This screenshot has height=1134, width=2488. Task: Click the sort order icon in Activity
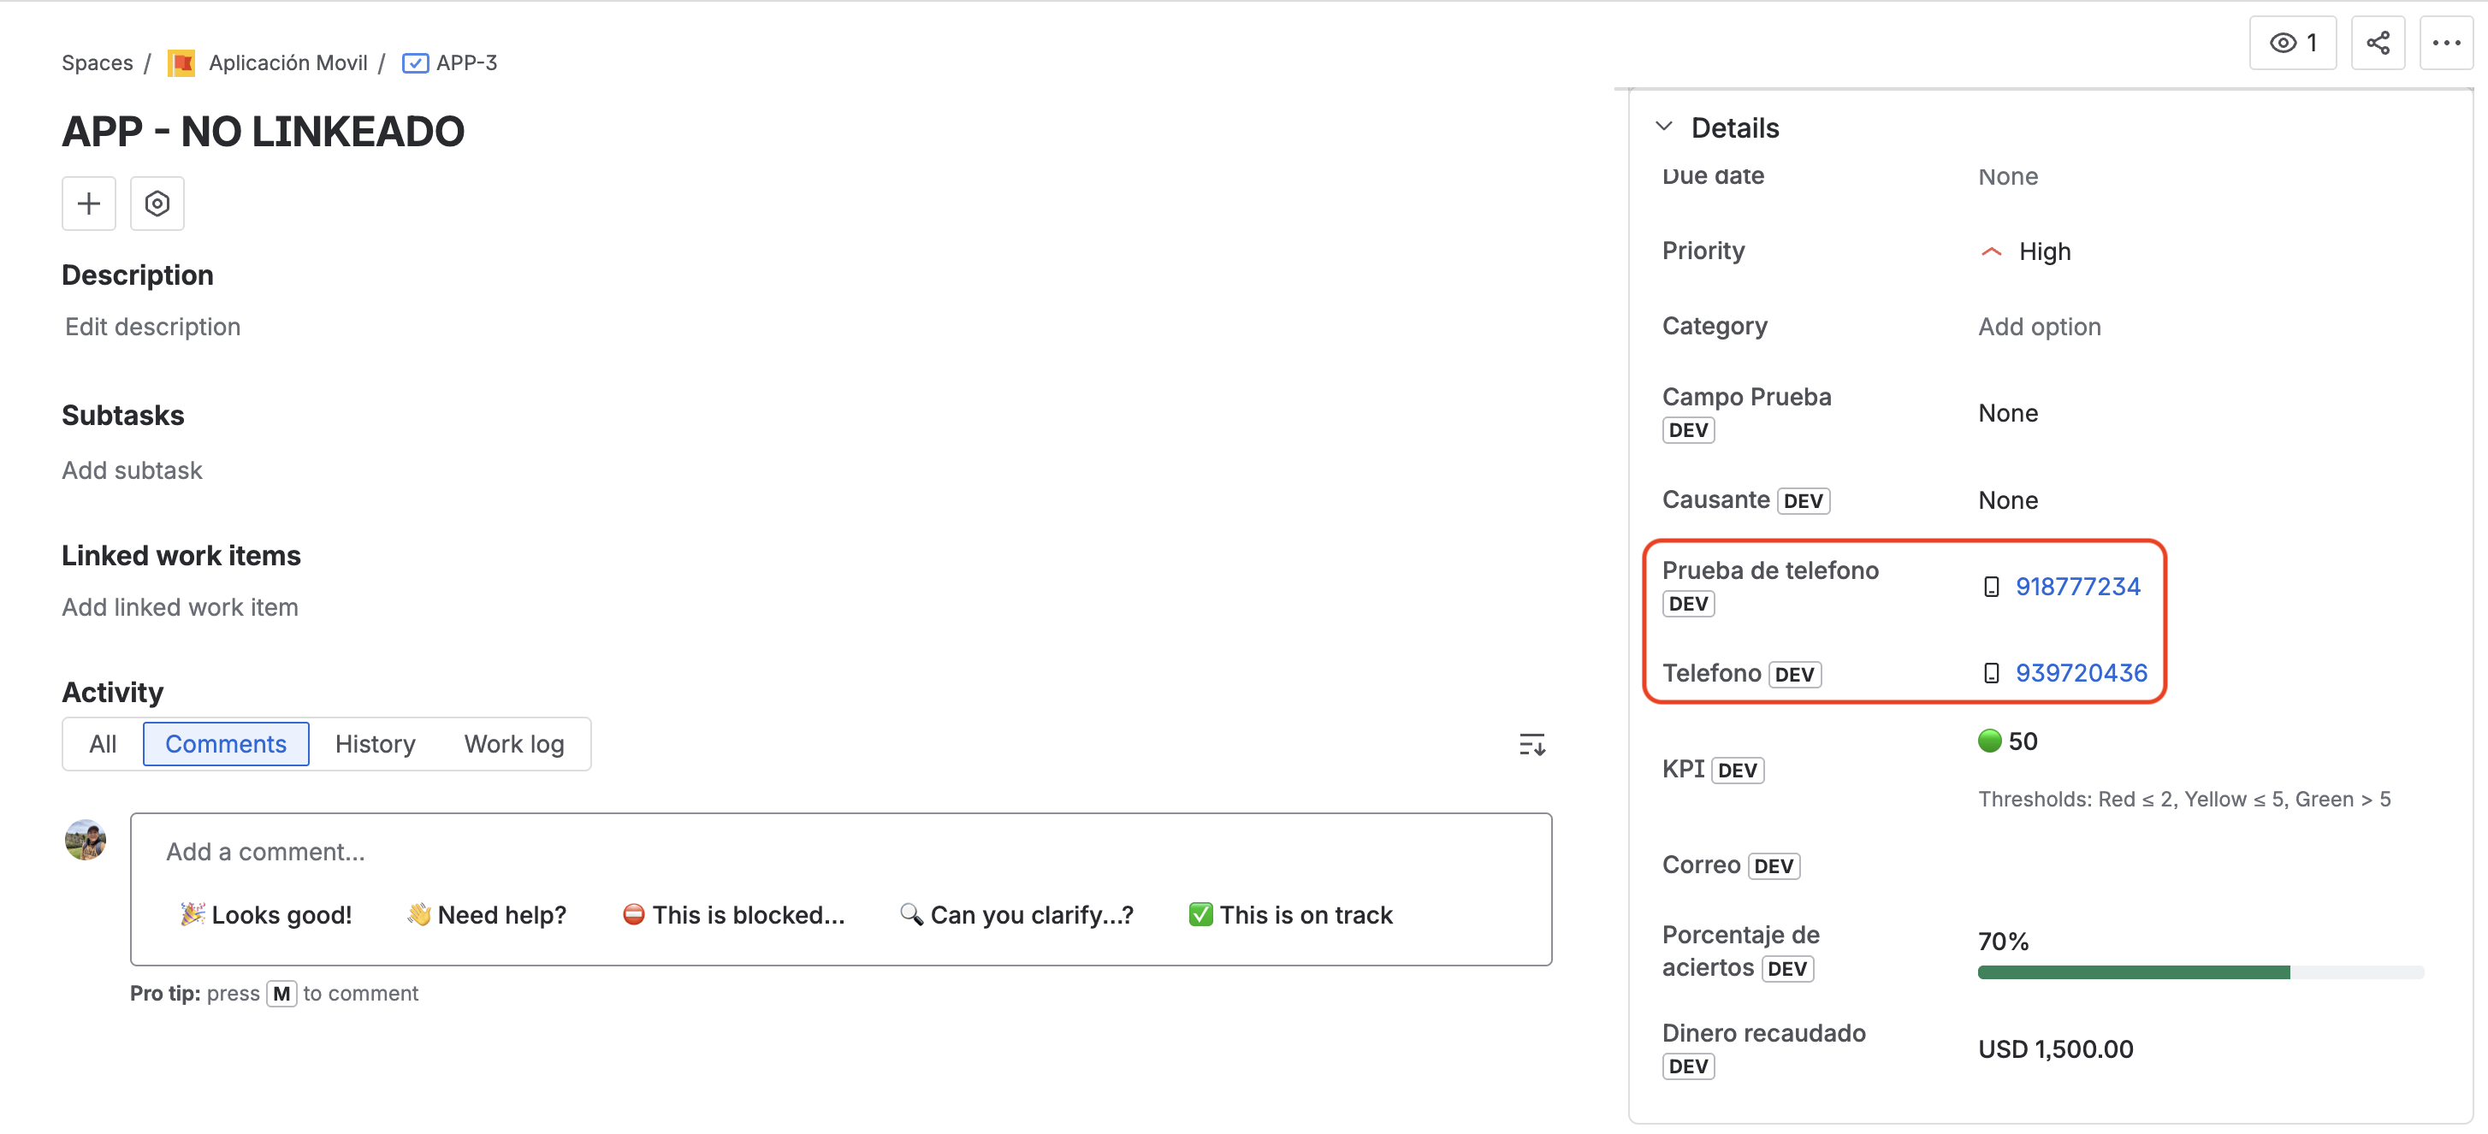coord(1531,744)
